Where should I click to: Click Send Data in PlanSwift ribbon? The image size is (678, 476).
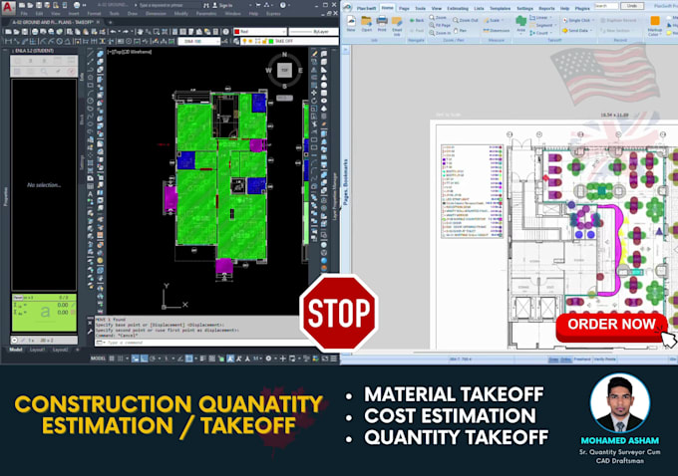(x=575, y=31)
